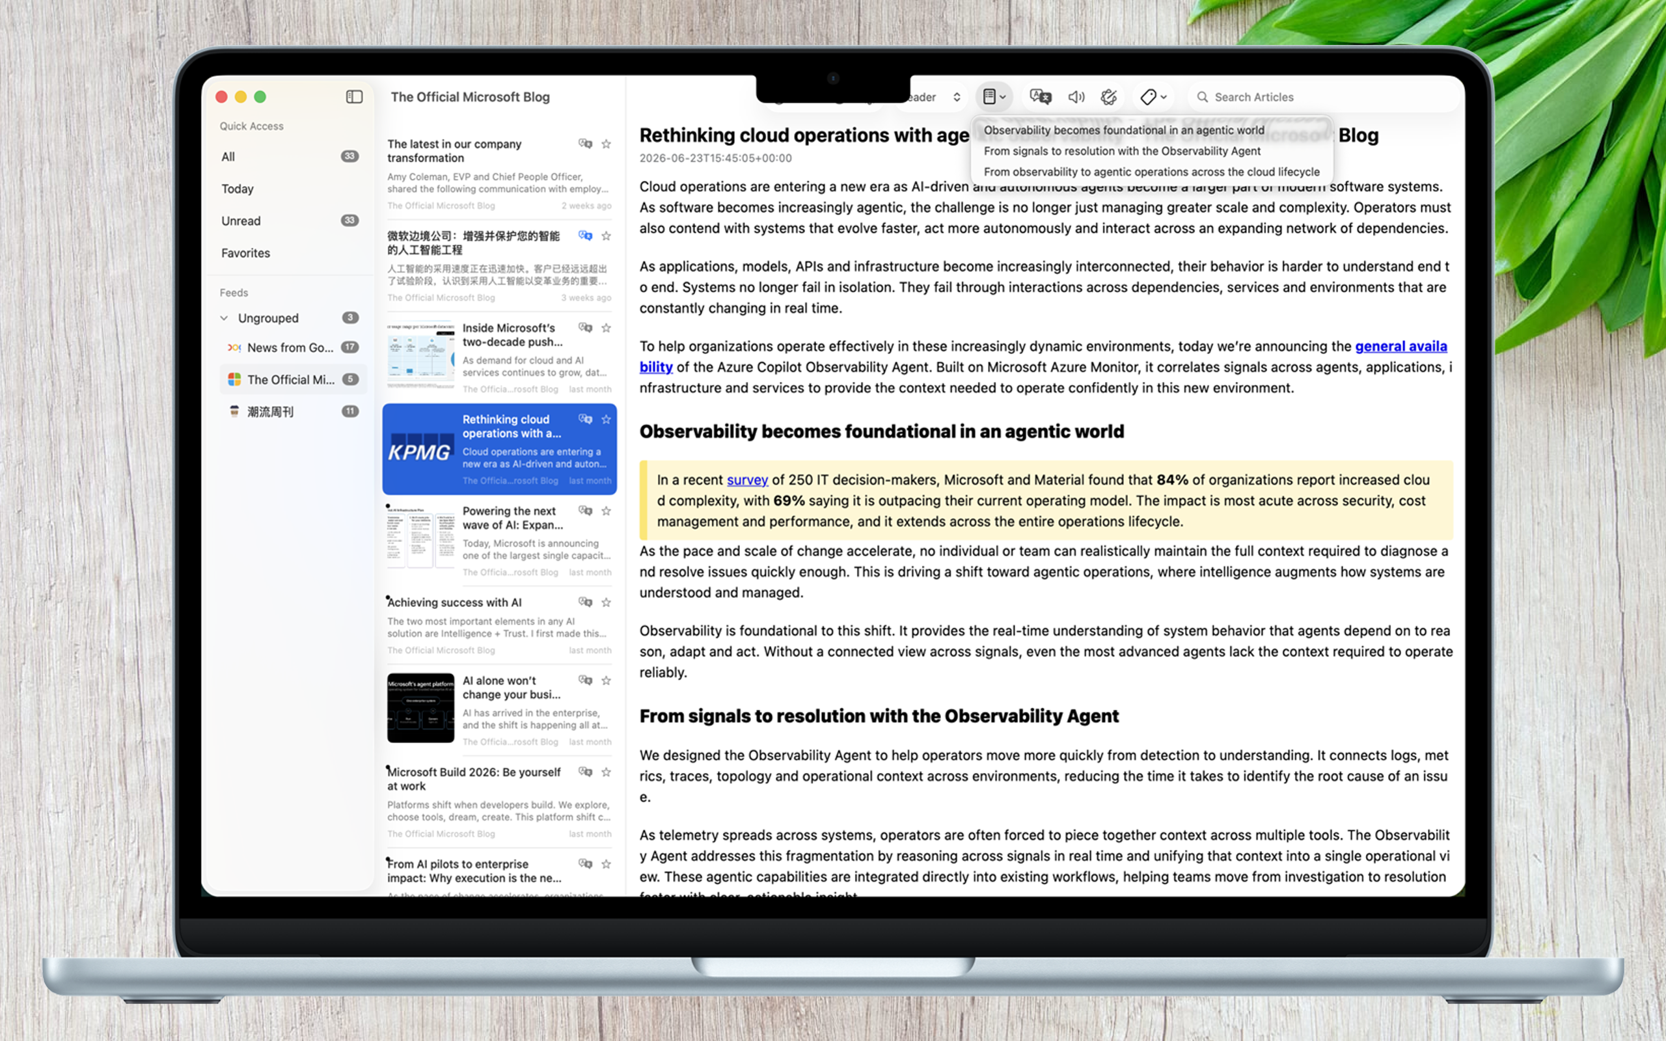Favorite 'Achieving success with AI' article
This screenshot has height=1041, width=1666.
(x=606, y=602)
